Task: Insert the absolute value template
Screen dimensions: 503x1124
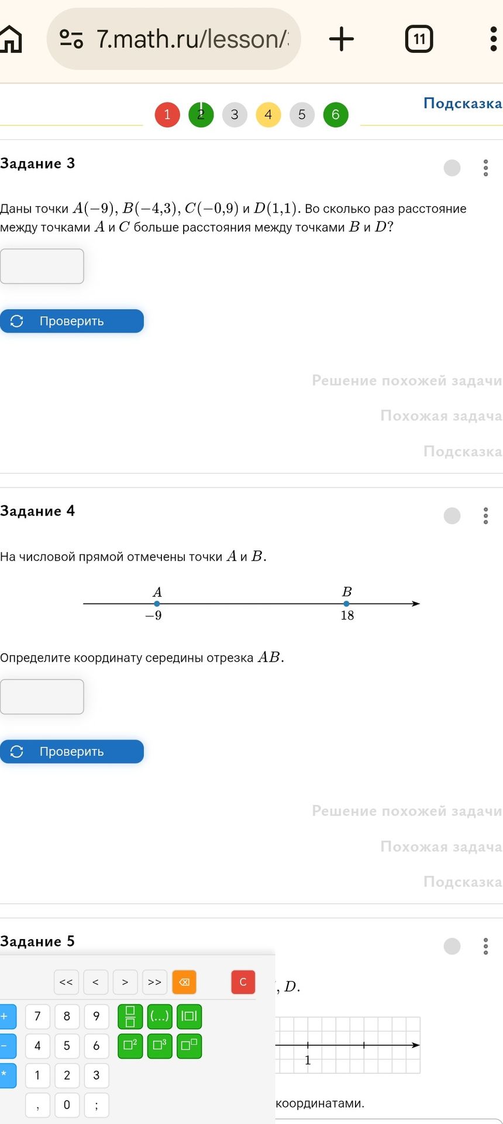Action: pos(189,1016)
